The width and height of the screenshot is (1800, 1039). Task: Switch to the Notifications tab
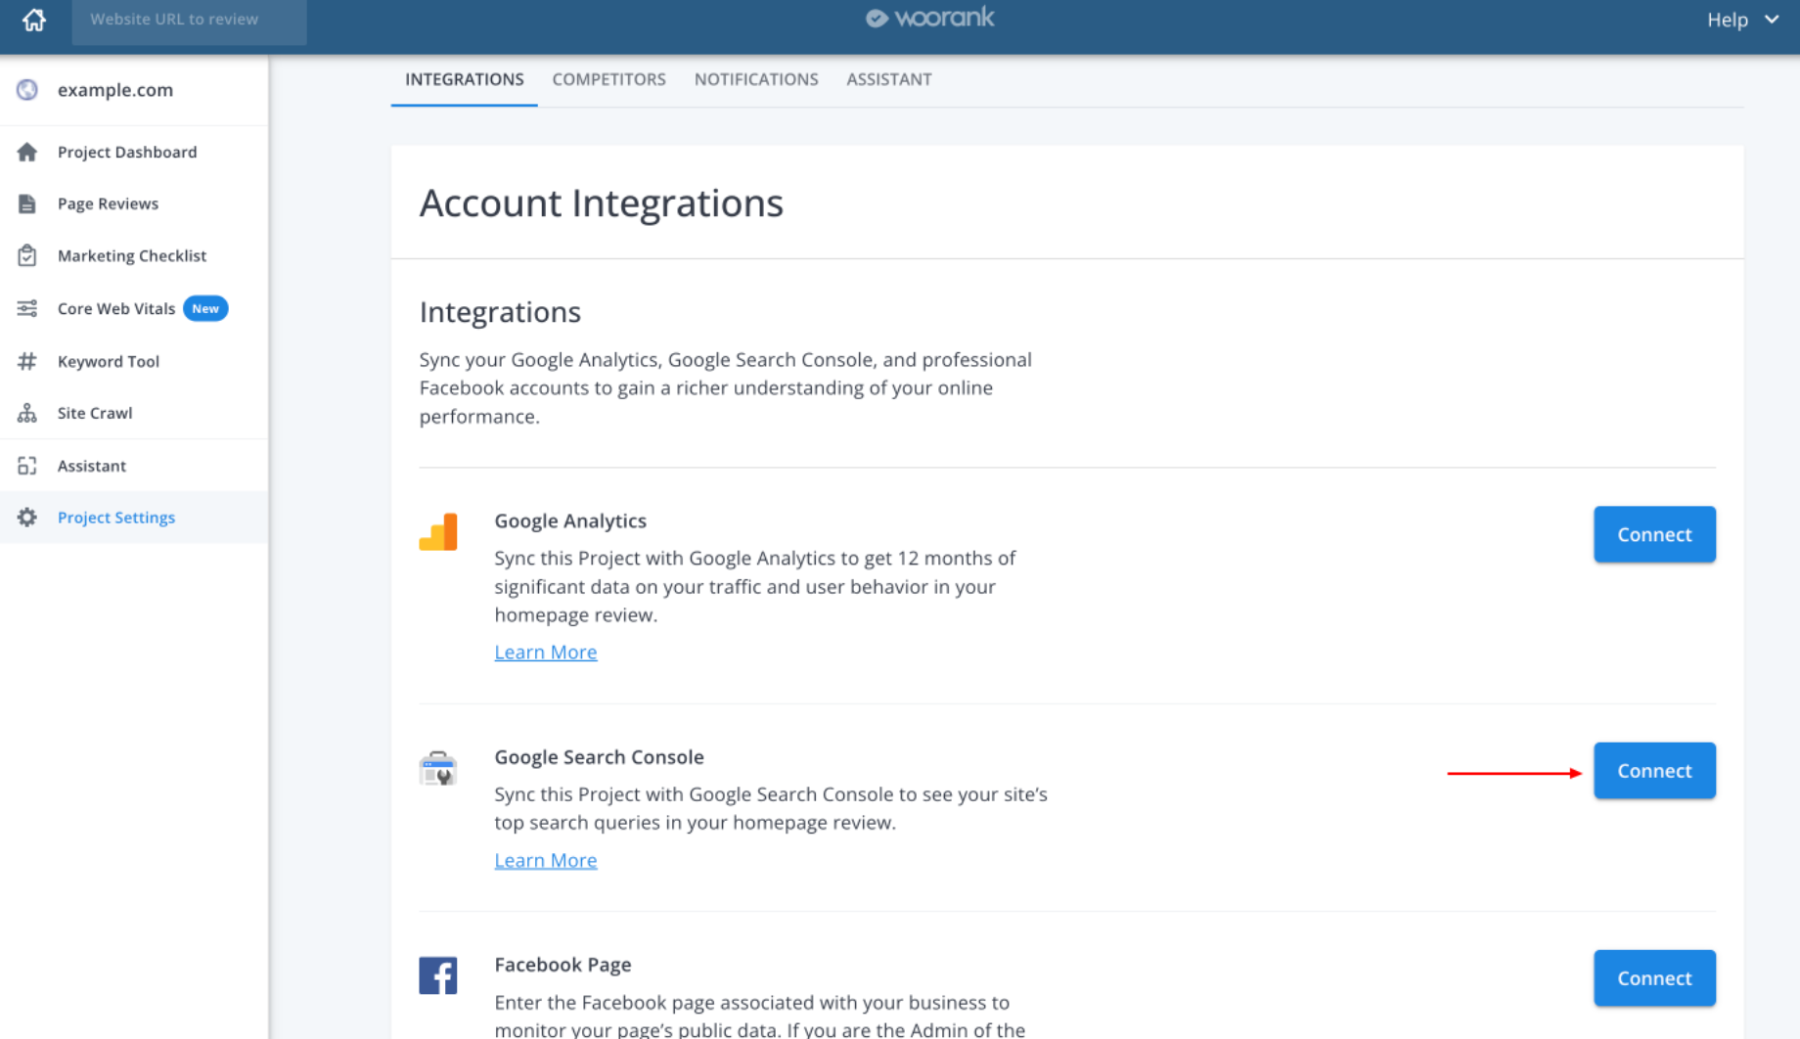(756, 79)
